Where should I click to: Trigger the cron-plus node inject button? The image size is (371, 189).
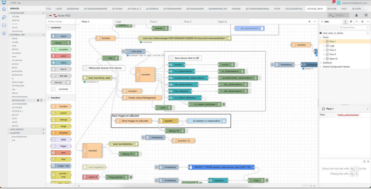pyautogui.click(x=123, y=51)
